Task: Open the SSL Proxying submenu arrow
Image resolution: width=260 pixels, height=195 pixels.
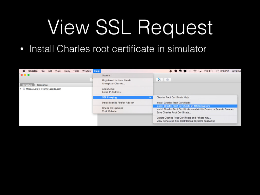Action: pos(150,97)
